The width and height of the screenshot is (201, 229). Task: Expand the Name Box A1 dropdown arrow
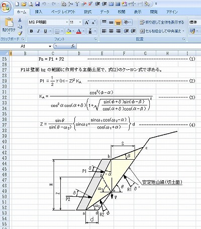point(50,46)
